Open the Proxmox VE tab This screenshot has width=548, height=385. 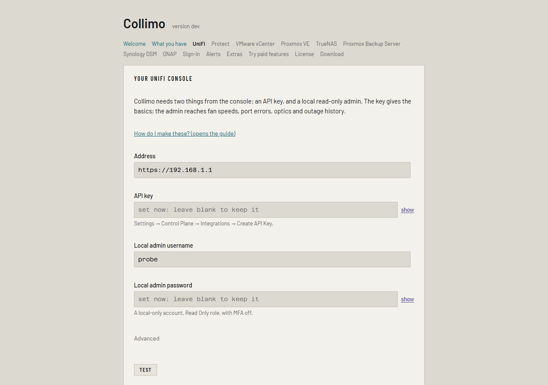coord(295,44)
